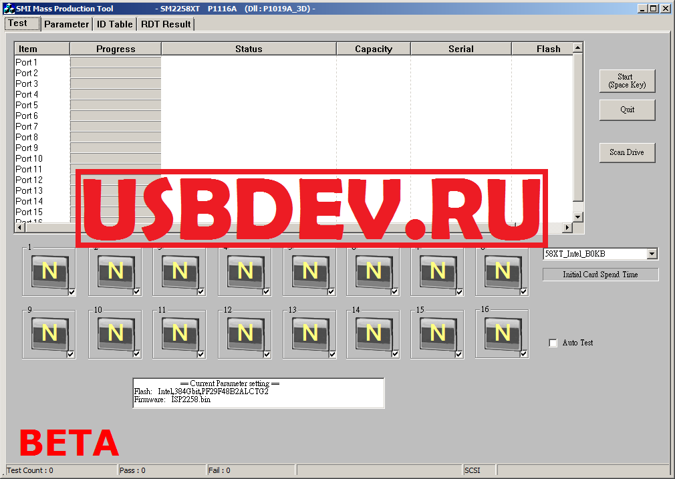This screenshot has height=479, width=675.
Task: Toggle the checkbox for port slot 15
Action: tap(459, 354)
